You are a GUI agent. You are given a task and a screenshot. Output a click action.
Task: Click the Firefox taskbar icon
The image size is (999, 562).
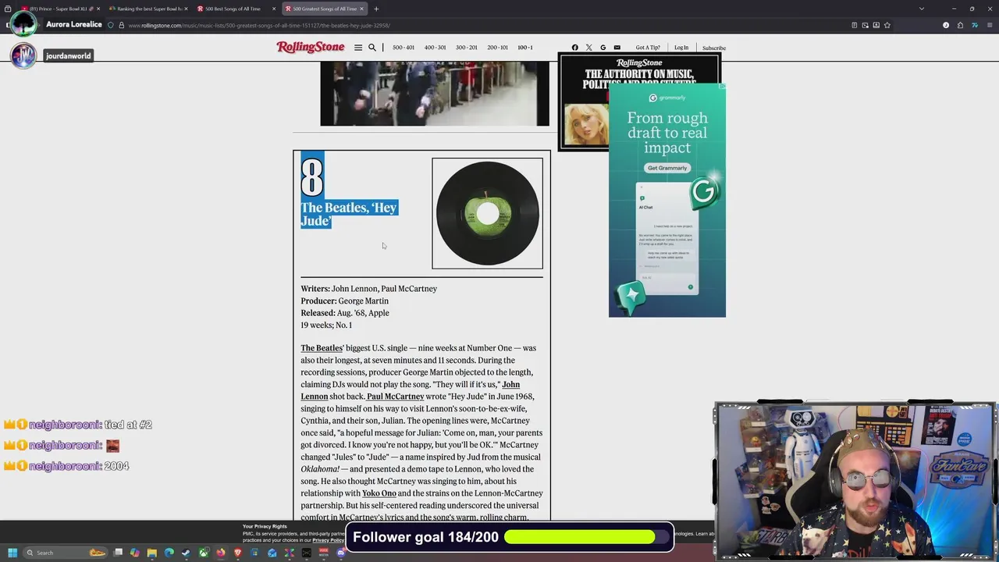pyautogui.click(x=220, y=553)
